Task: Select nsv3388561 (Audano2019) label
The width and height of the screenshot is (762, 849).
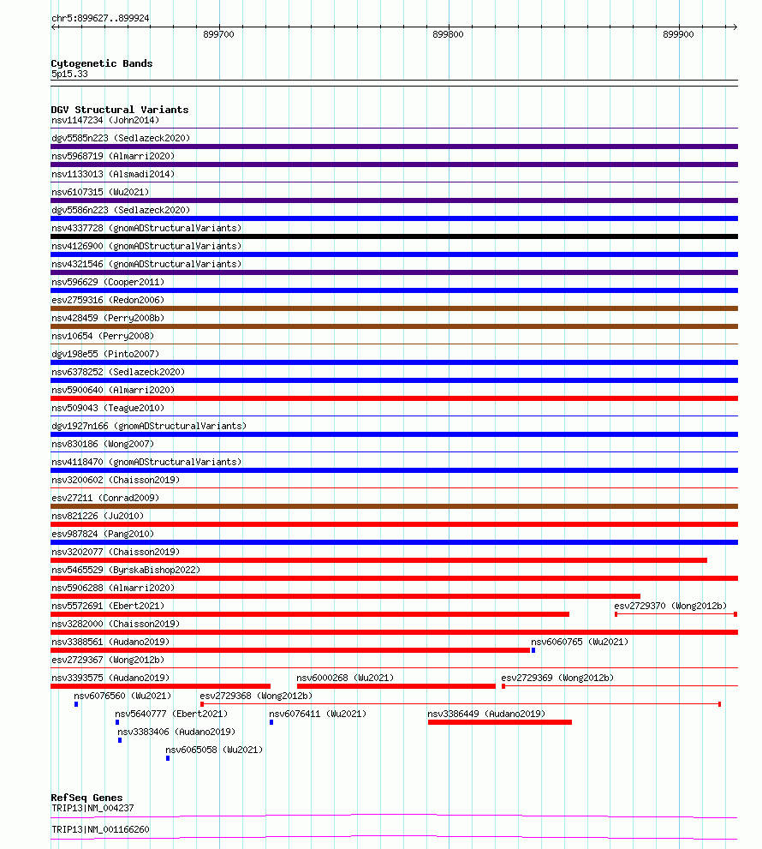Action: pyautogui.click(x=110, y=642)
